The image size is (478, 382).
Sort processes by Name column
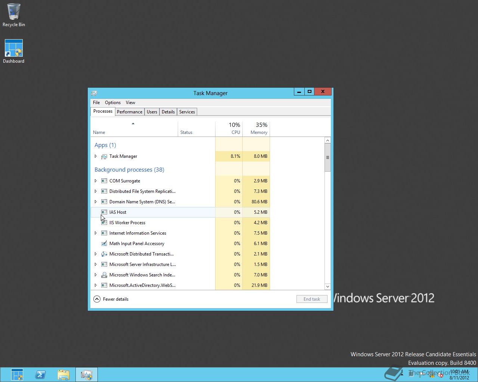pos(134,129)
